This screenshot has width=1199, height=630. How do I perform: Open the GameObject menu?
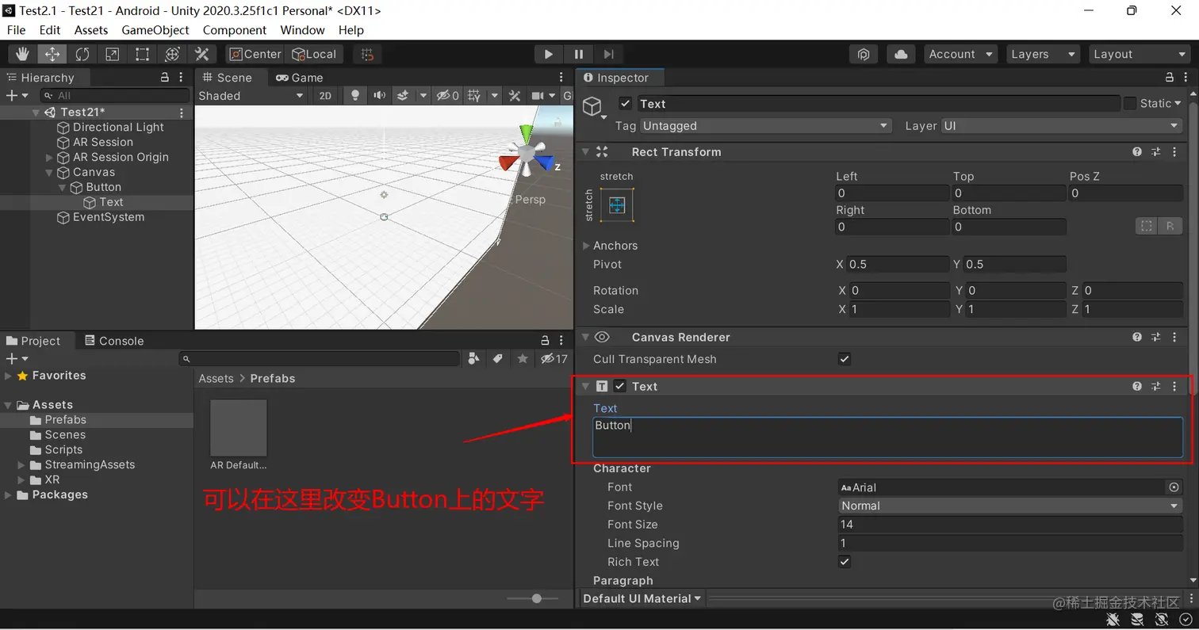(x=155, y=30)
